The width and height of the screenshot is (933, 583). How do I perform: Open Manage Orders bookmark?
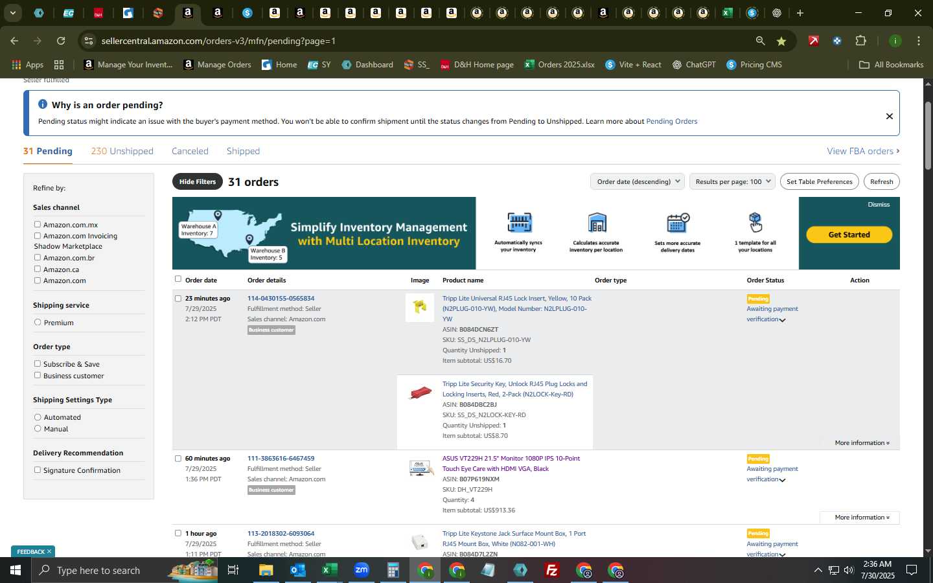point(218,65)
